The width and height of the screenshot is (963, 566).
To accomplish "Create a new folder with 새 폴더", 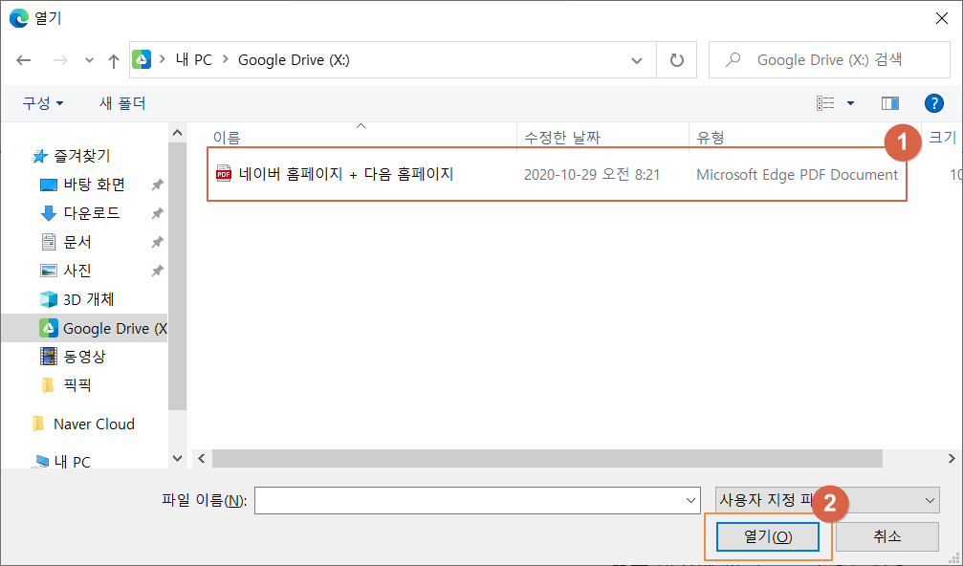I will pos(122,102).
